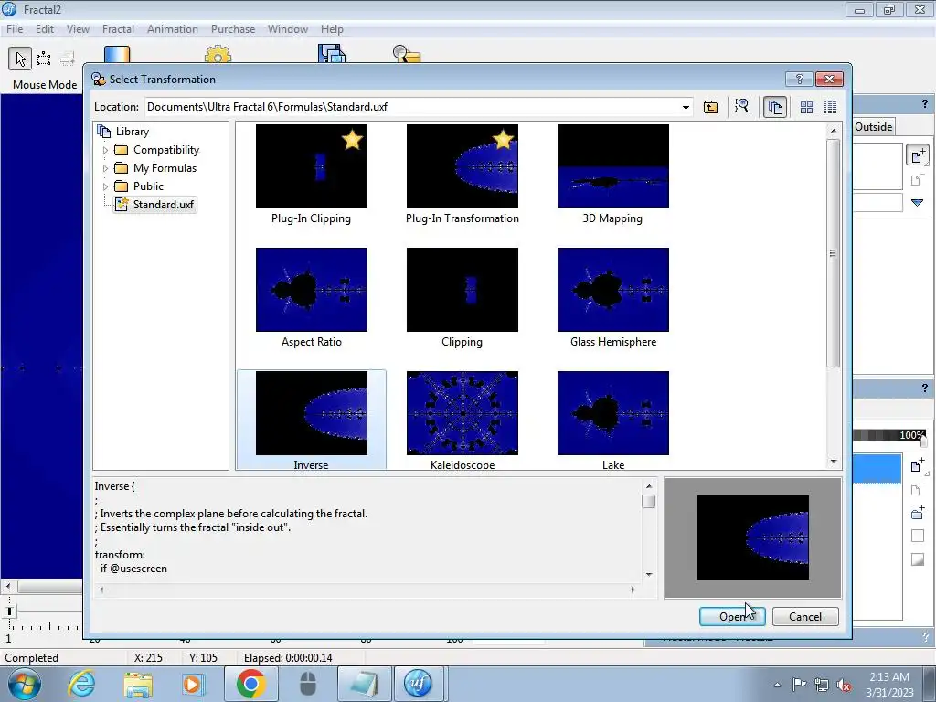This screenshot has height=702, width=936.
Task: Open the Location path dropdown
Action: 686,108
